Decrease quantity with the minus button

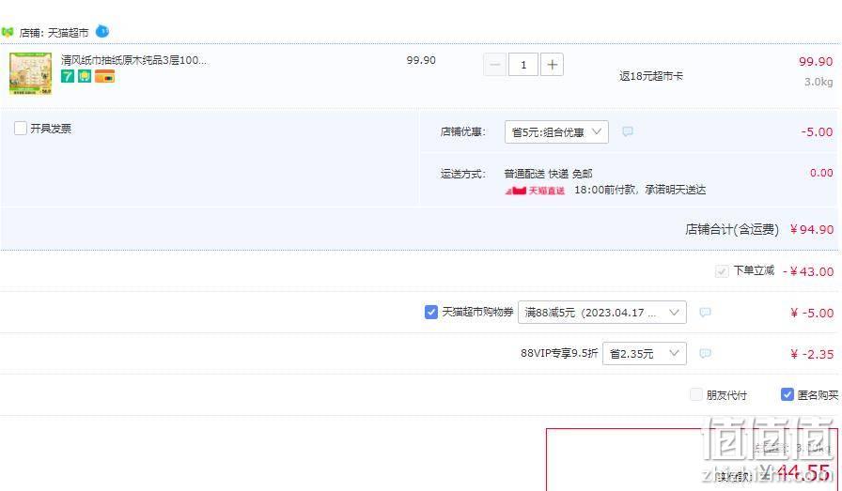494,65
